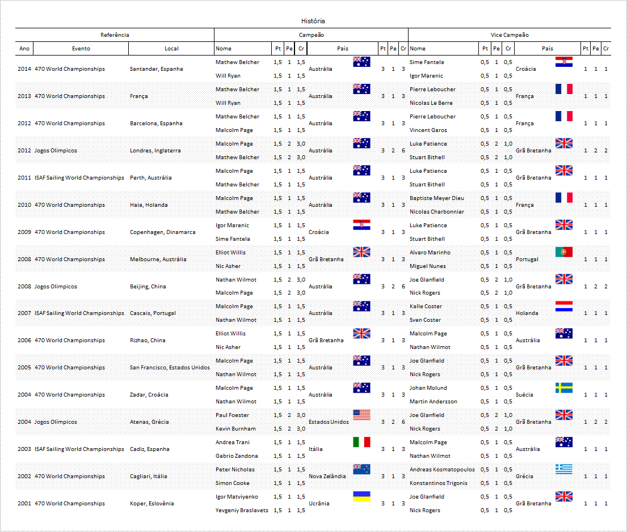
Task: Click the name Andrea Trani
Action: [232, 442]
